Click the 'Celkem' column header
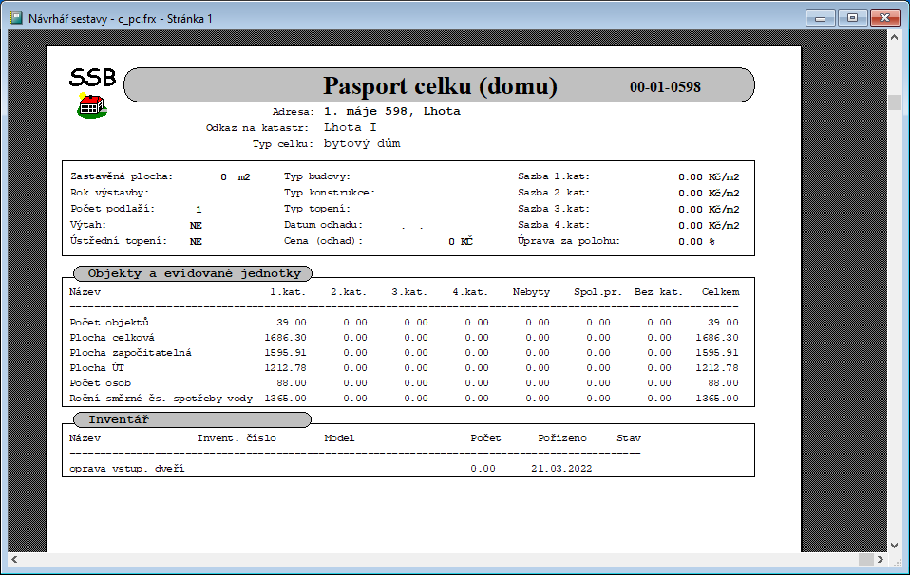Viewport: 910px width, 575px height. click(720, 292)
